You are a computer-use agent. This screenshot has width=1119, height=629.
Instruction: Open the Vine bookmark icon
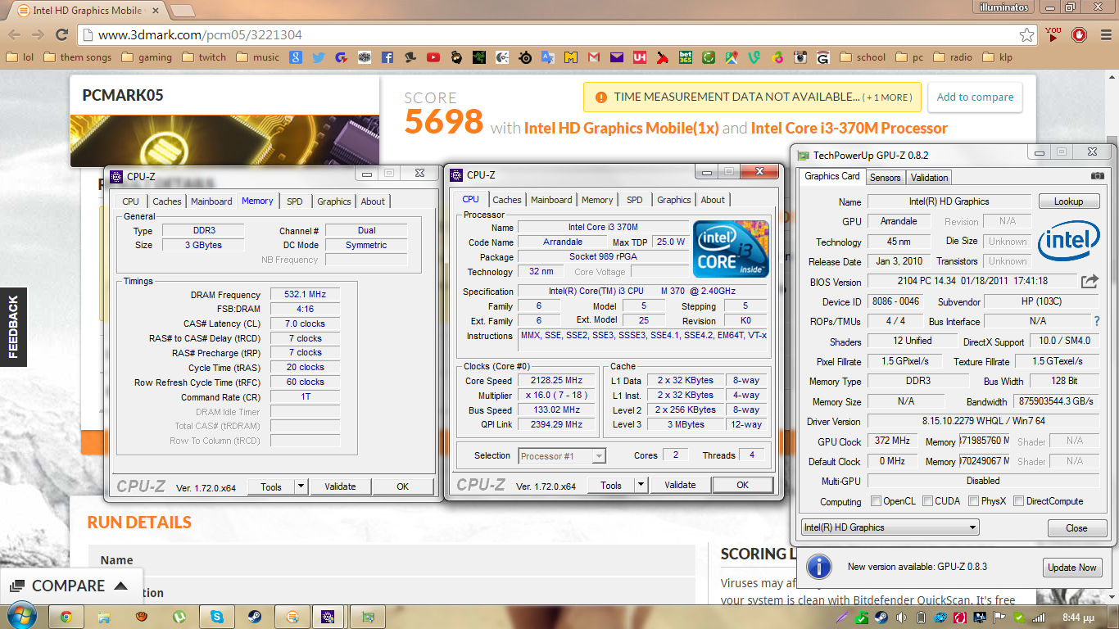coord(754,57)
